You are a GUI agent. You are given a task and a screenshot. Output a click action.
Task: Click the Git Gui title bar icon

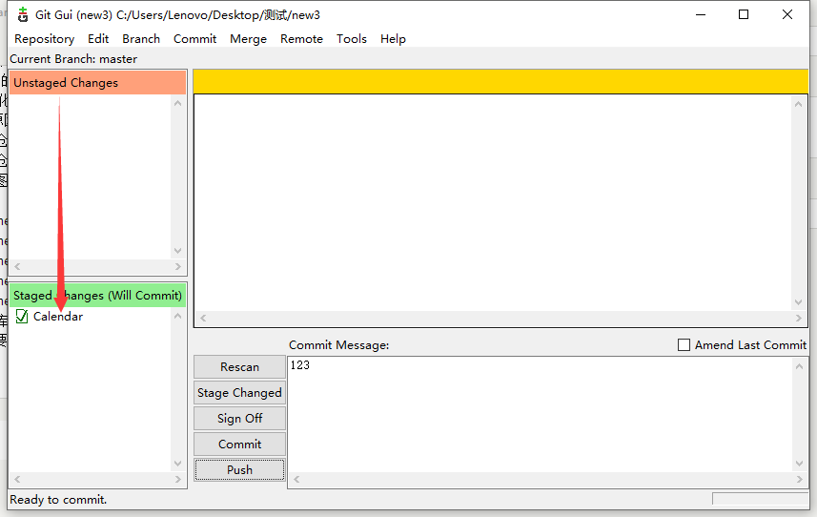pos(23,15)
